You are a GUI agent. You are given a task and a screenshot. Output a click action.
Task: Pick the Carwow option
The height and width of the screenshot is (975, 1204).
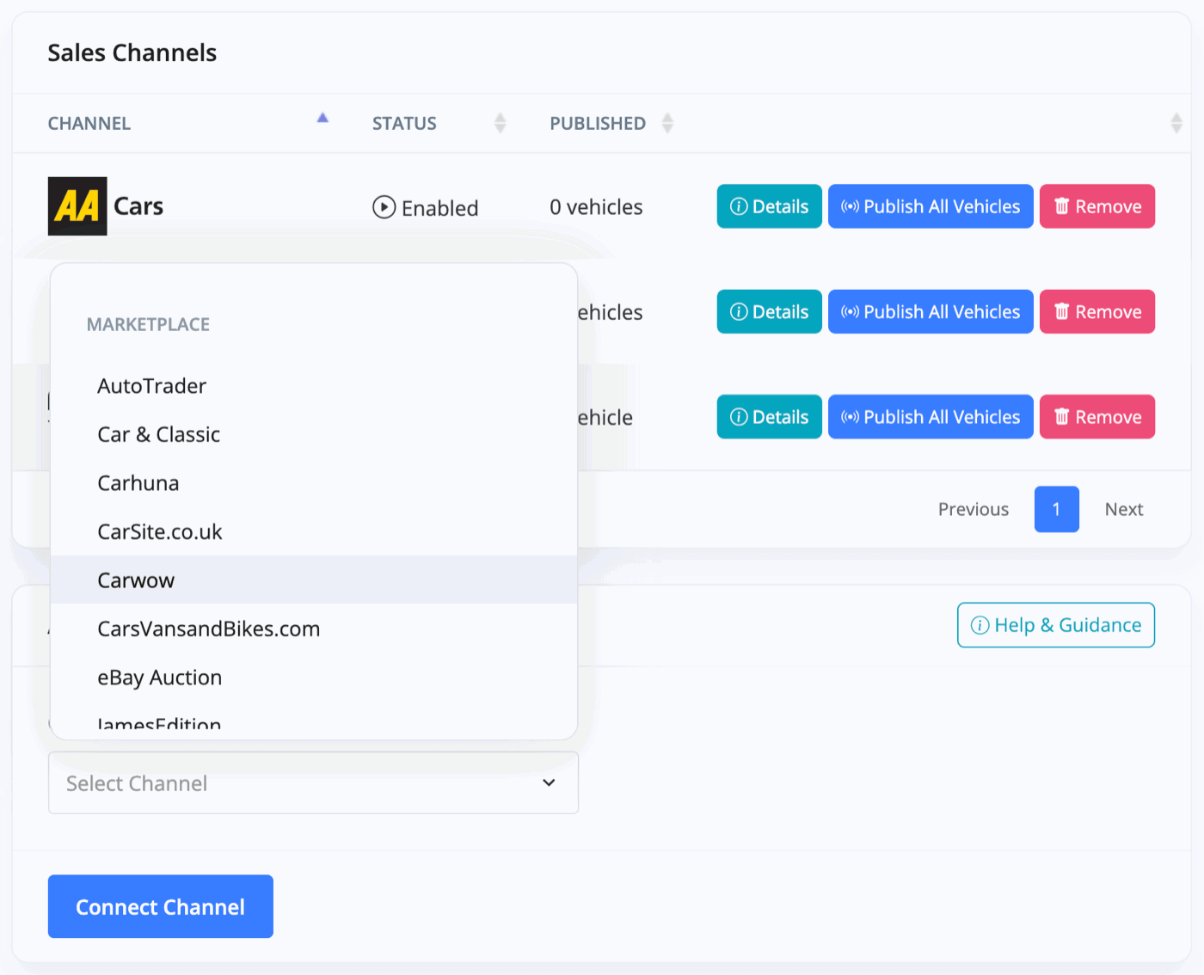314,579
